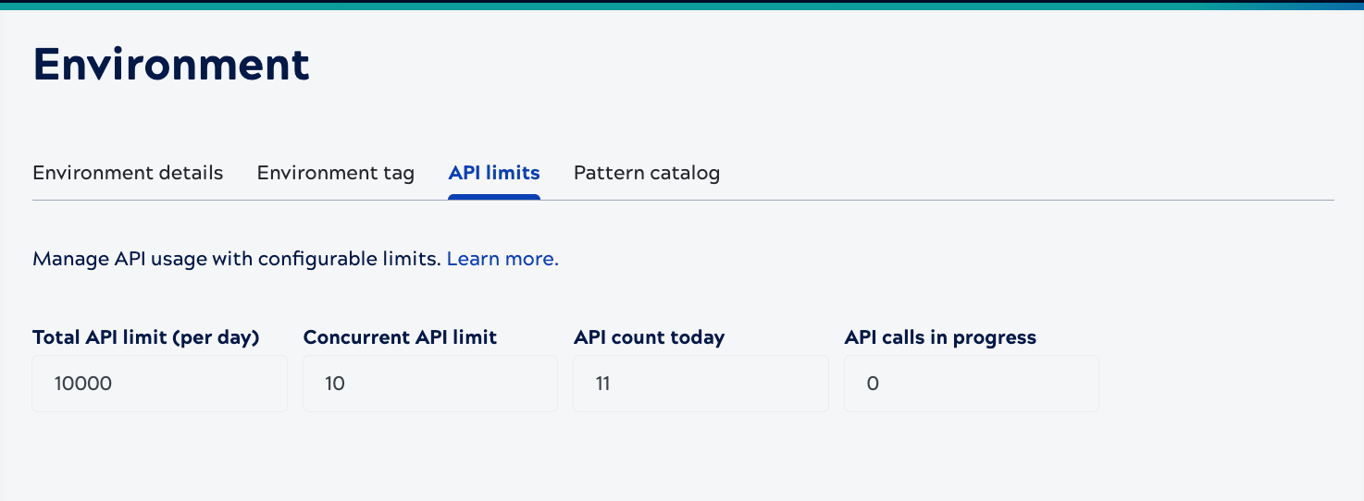The width and height of the screenshot is (1364, 501).
Task: Click the Manage API usage description text
Action: point(237,259)
